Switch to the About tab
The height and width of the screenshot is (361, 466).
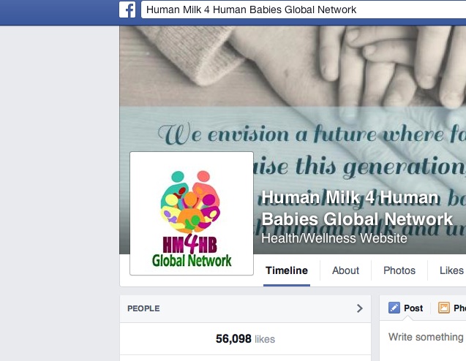click(x=345, y=270)
